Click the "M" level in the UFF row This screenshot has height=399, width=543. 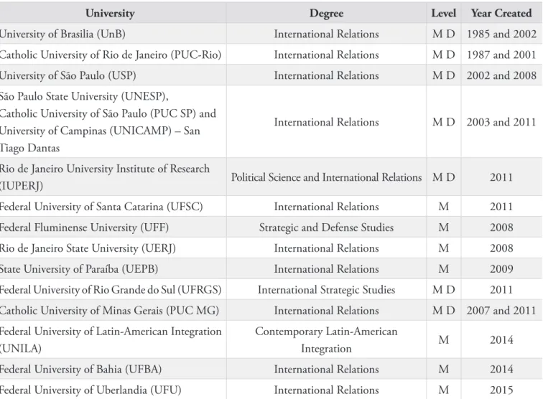click(444, 227)
